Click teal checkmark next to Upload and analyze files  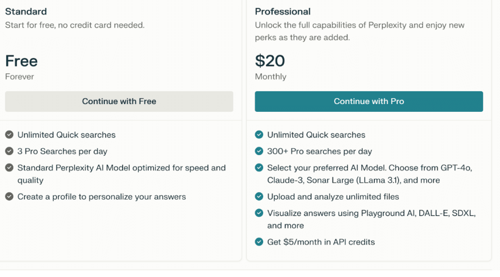(x=259, y=197)
